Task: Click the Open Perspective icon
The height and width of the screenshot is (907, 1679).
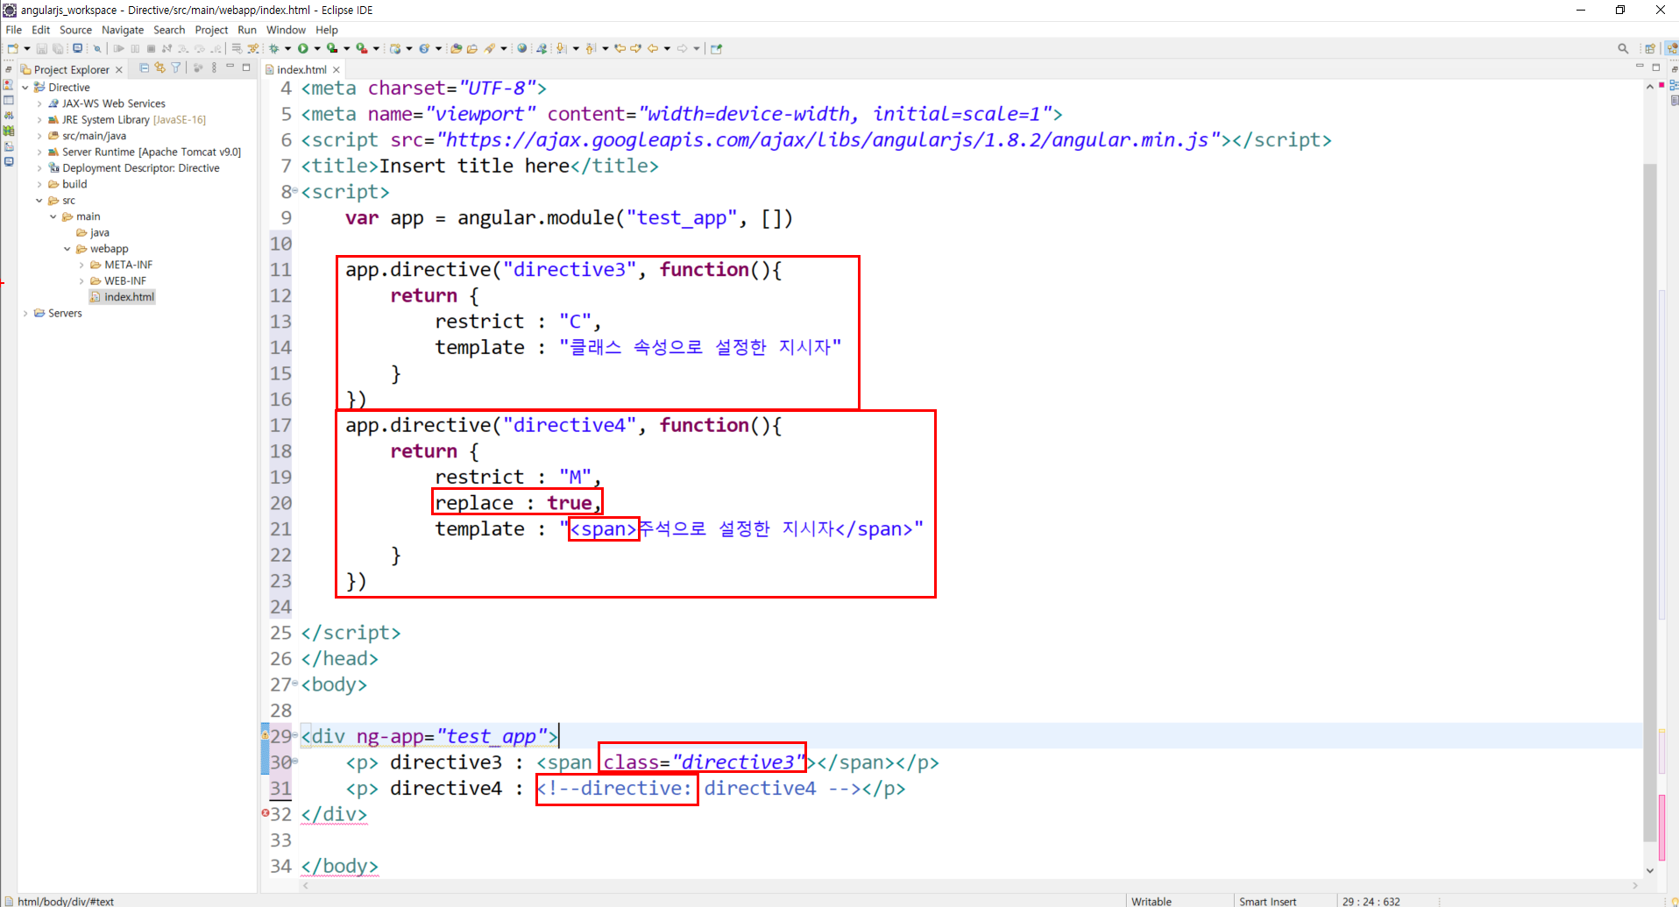Action: pyautogui.click(x=1650, y=48)
